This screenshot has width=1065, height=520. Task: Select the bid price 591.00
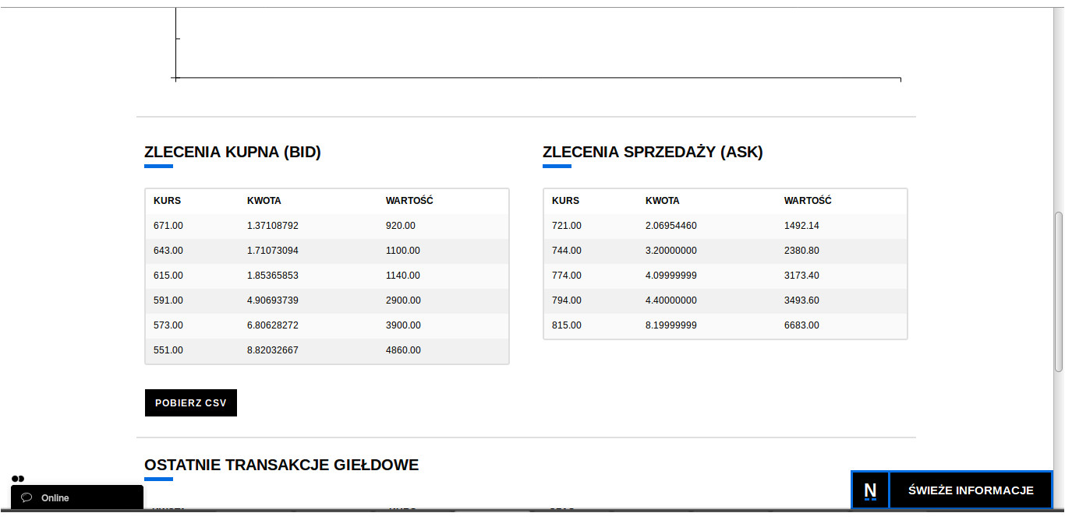pos(168,300)
